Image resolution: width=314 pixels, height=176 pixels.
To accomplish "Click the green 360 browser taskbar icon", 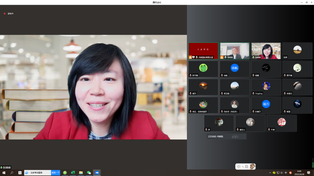I will 65,173.
